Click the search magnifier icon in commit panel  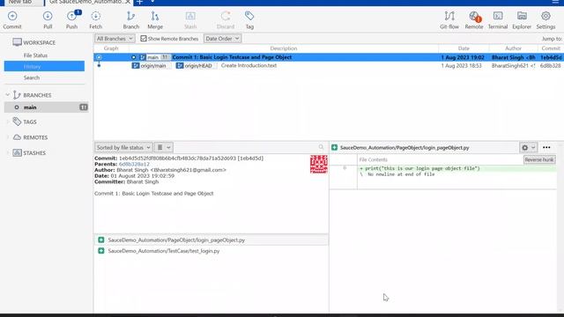321,147
